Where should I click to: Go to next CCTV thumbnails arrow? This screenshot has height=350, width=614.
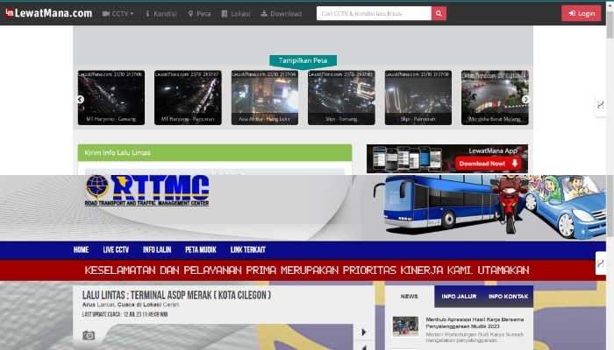click(526, 99)
